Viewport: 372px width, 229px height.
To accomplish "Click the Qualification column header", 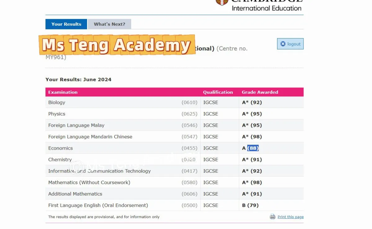I will pos(218,92).
